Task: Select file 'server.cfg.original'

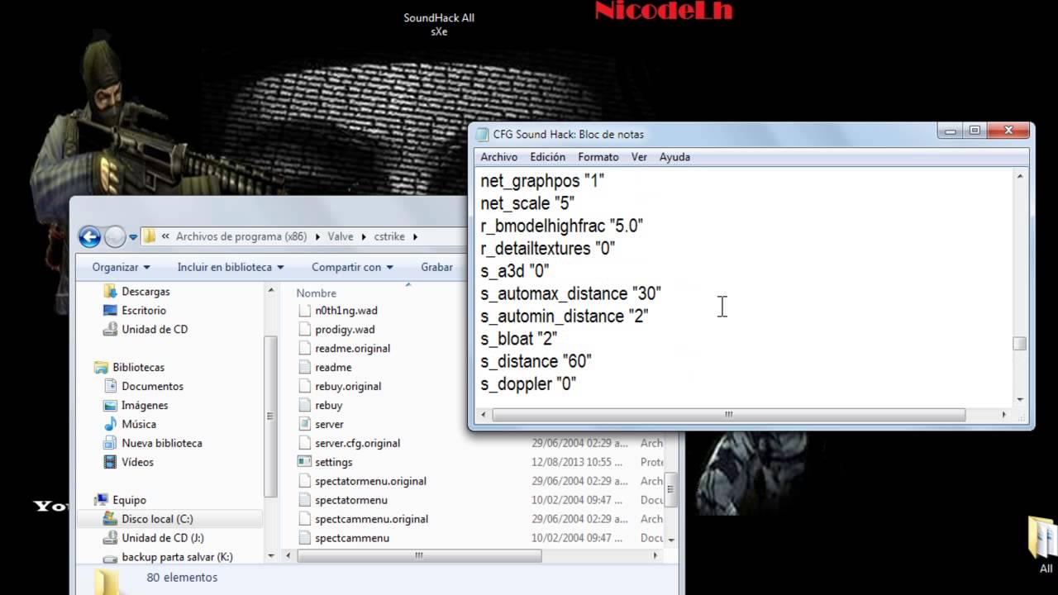Action: (357, 443)
